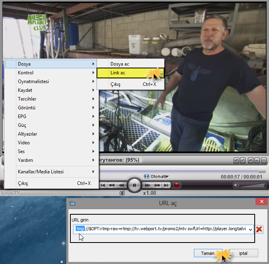269x264 pixels.
Task: Clear the URL with the red X
Action: coord(259,229)
